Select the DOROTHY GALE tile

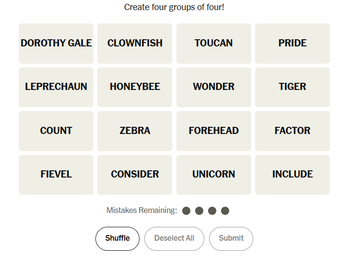pyautogui.click(x=56, y=43)
